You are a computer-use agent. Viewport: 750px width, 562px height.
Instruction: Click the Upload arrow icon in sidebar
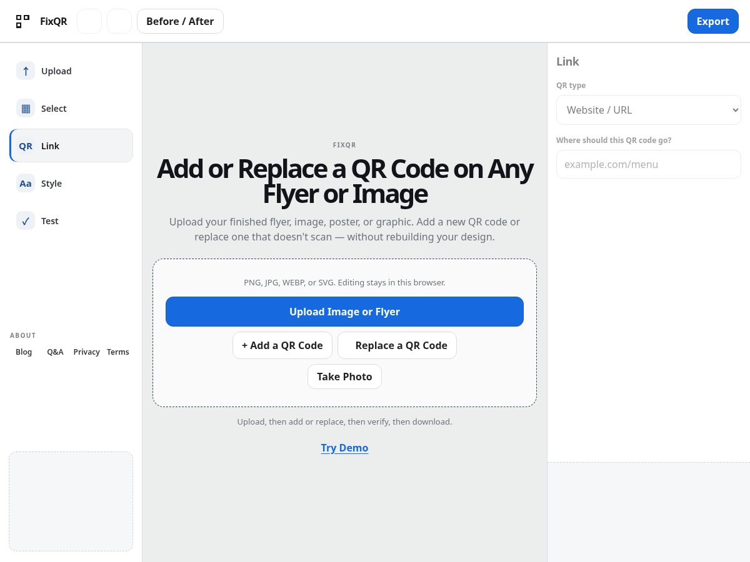pyautogui.click(x=26, y=71)
